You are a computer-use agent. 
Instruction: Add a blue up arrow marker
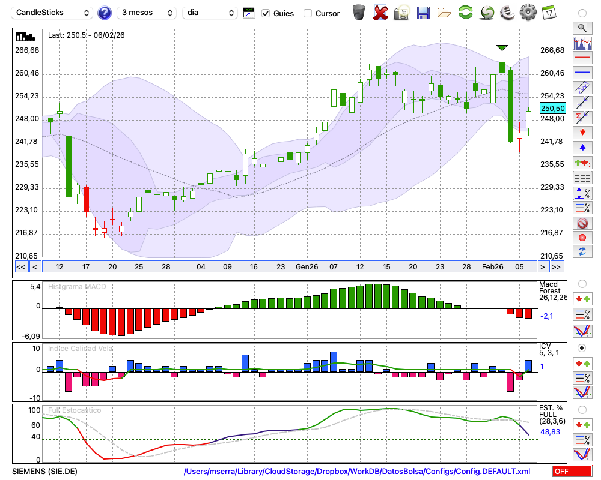582,148
